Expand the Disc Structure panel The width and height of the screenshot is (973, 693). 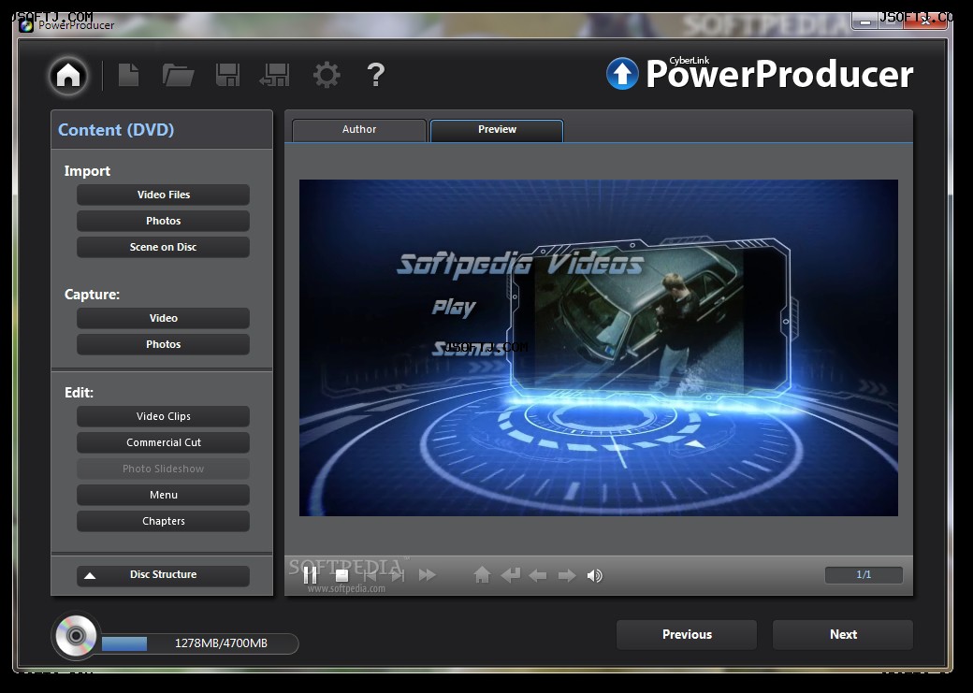[163, 574]
